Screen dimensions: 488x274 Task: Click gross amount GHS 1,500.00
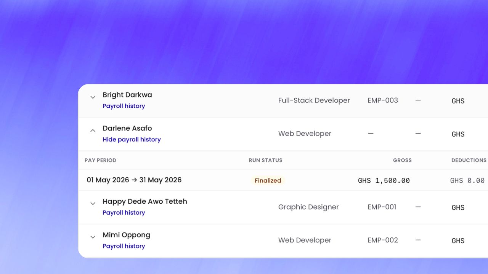point(384,181)
